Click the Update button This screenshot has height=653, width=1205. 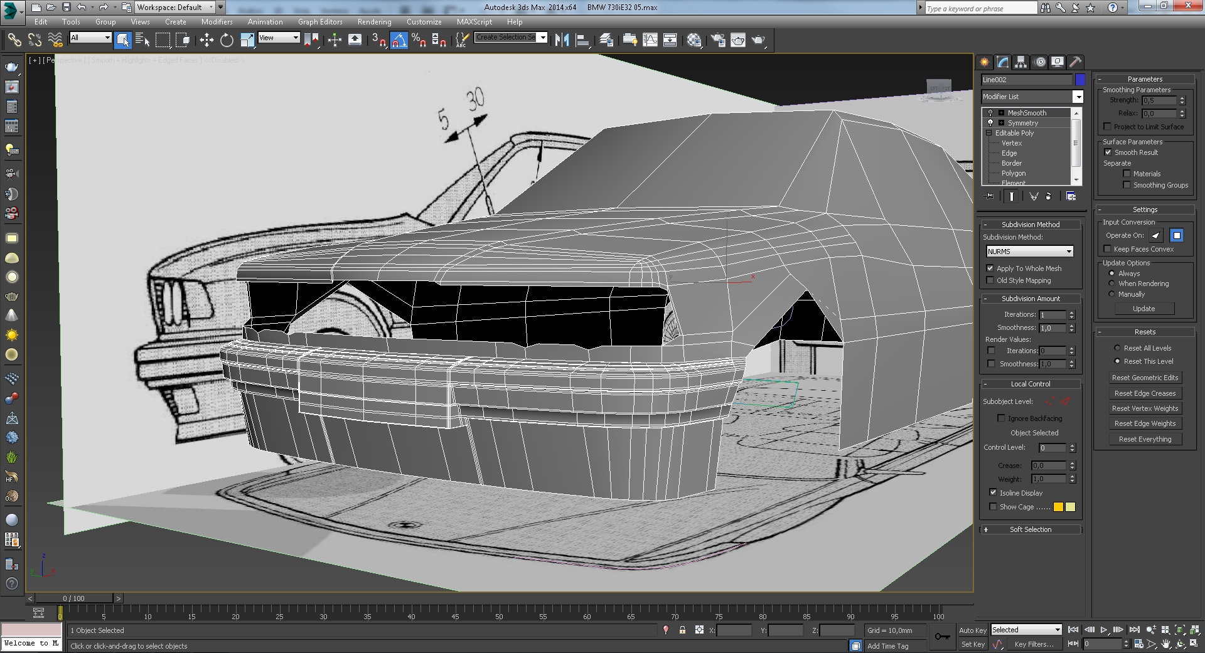pos(1143,309)
